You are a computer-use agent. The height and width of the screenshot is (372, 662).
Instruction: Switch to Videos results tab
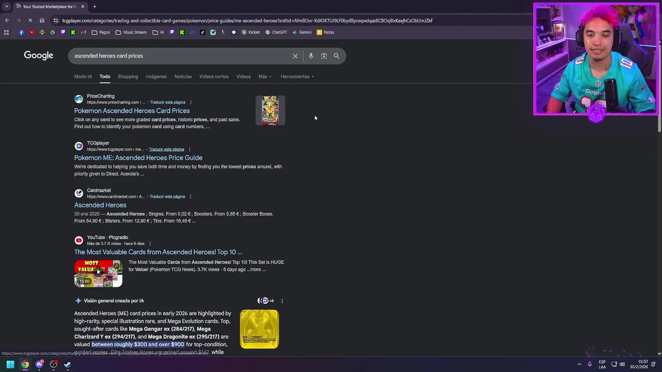point(244,76)
